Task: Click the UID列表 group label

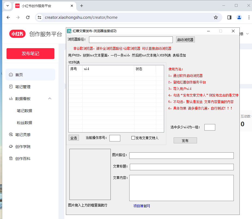Action: pyautogui.click(x=74, y=62)
